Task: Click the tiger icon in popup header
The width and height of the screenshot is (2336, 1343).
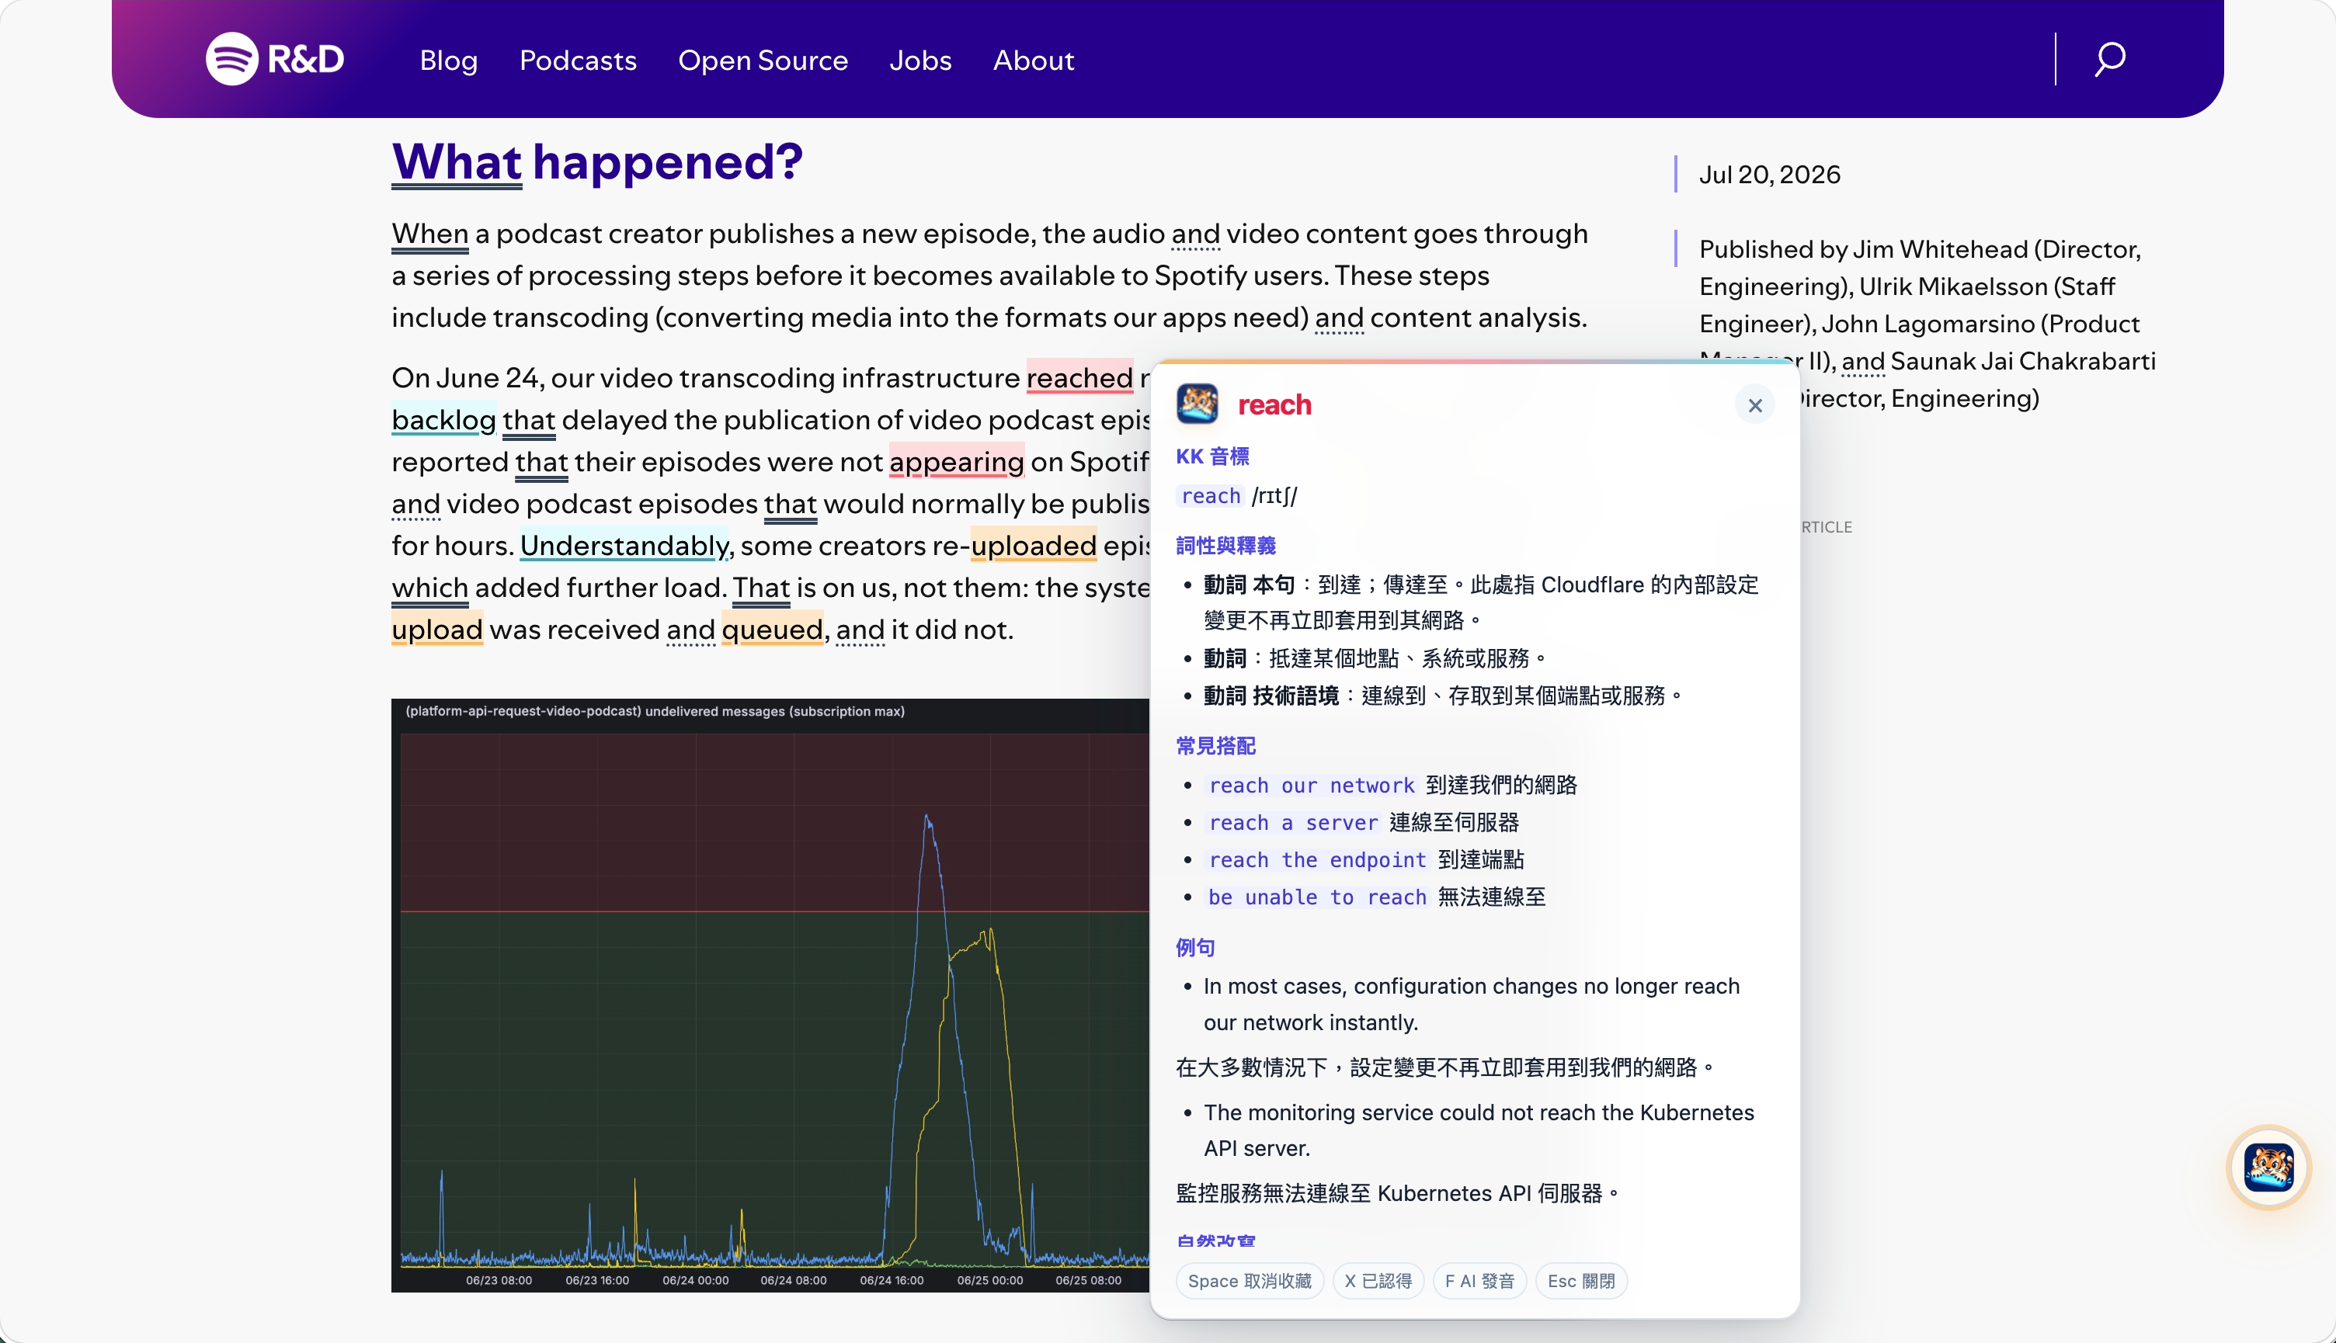Action: tap(1198, 404)
